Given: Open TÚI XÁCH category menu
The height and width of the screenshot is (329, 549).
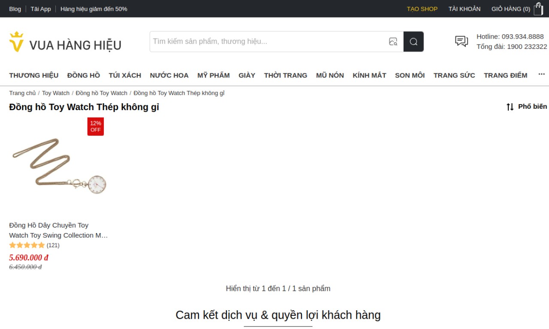Looking at the screenshot, I should [x=125, y=75].
